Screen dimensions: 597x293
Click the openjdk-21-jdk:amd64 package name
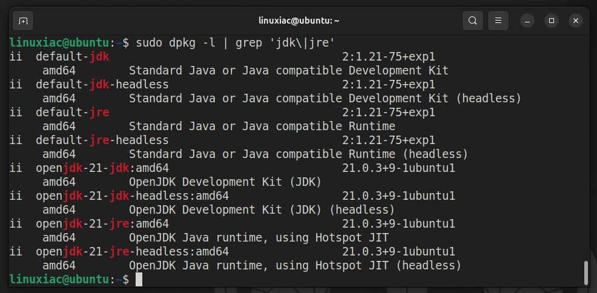[102, 168]
